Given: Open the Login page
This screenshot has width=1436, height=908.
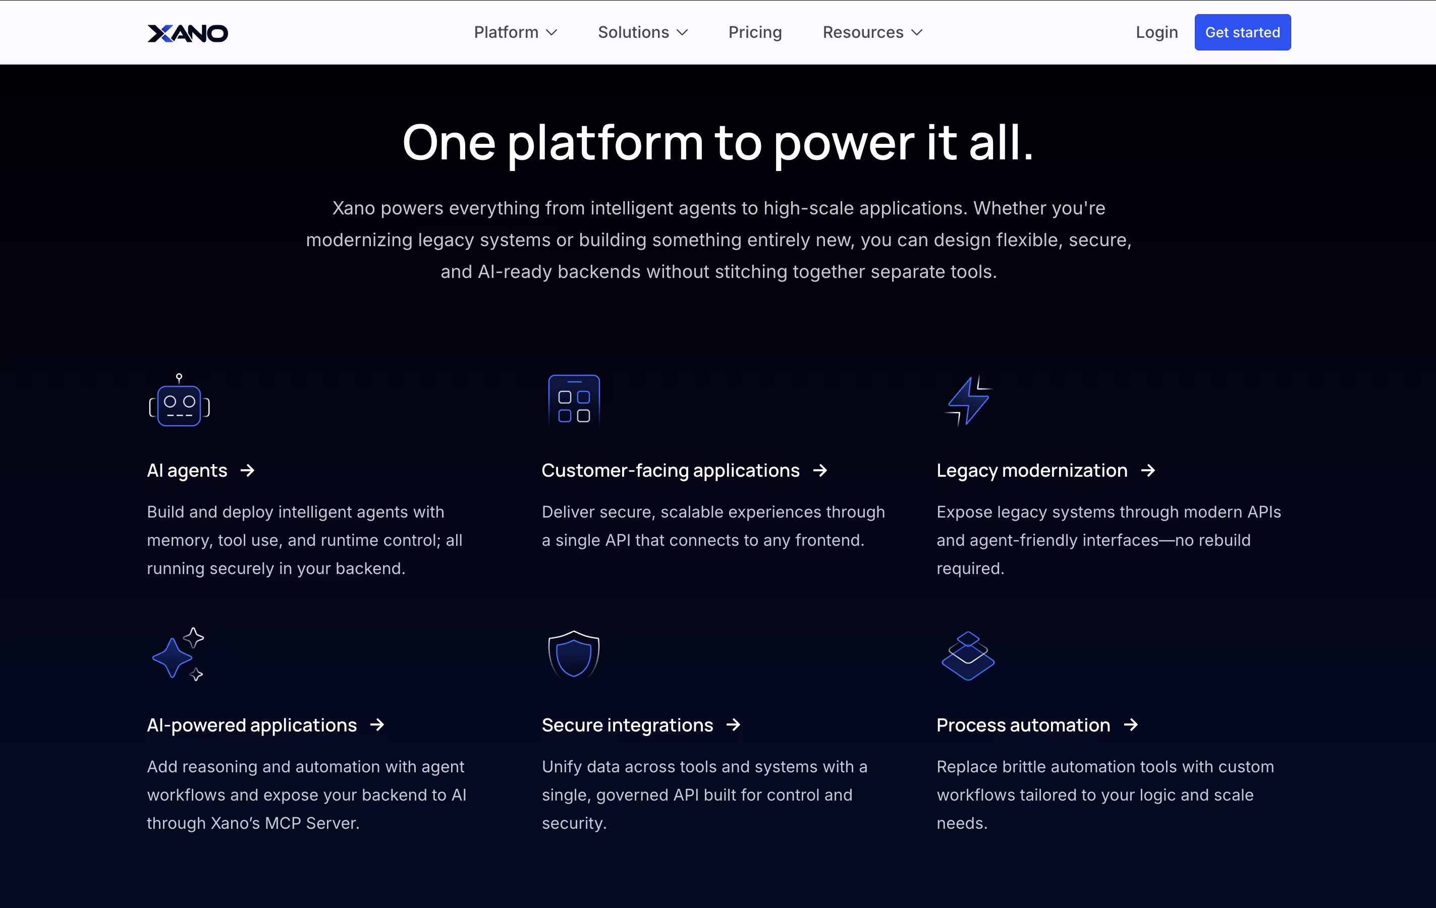Looking at the screenshot, I should click(1156, 32).
